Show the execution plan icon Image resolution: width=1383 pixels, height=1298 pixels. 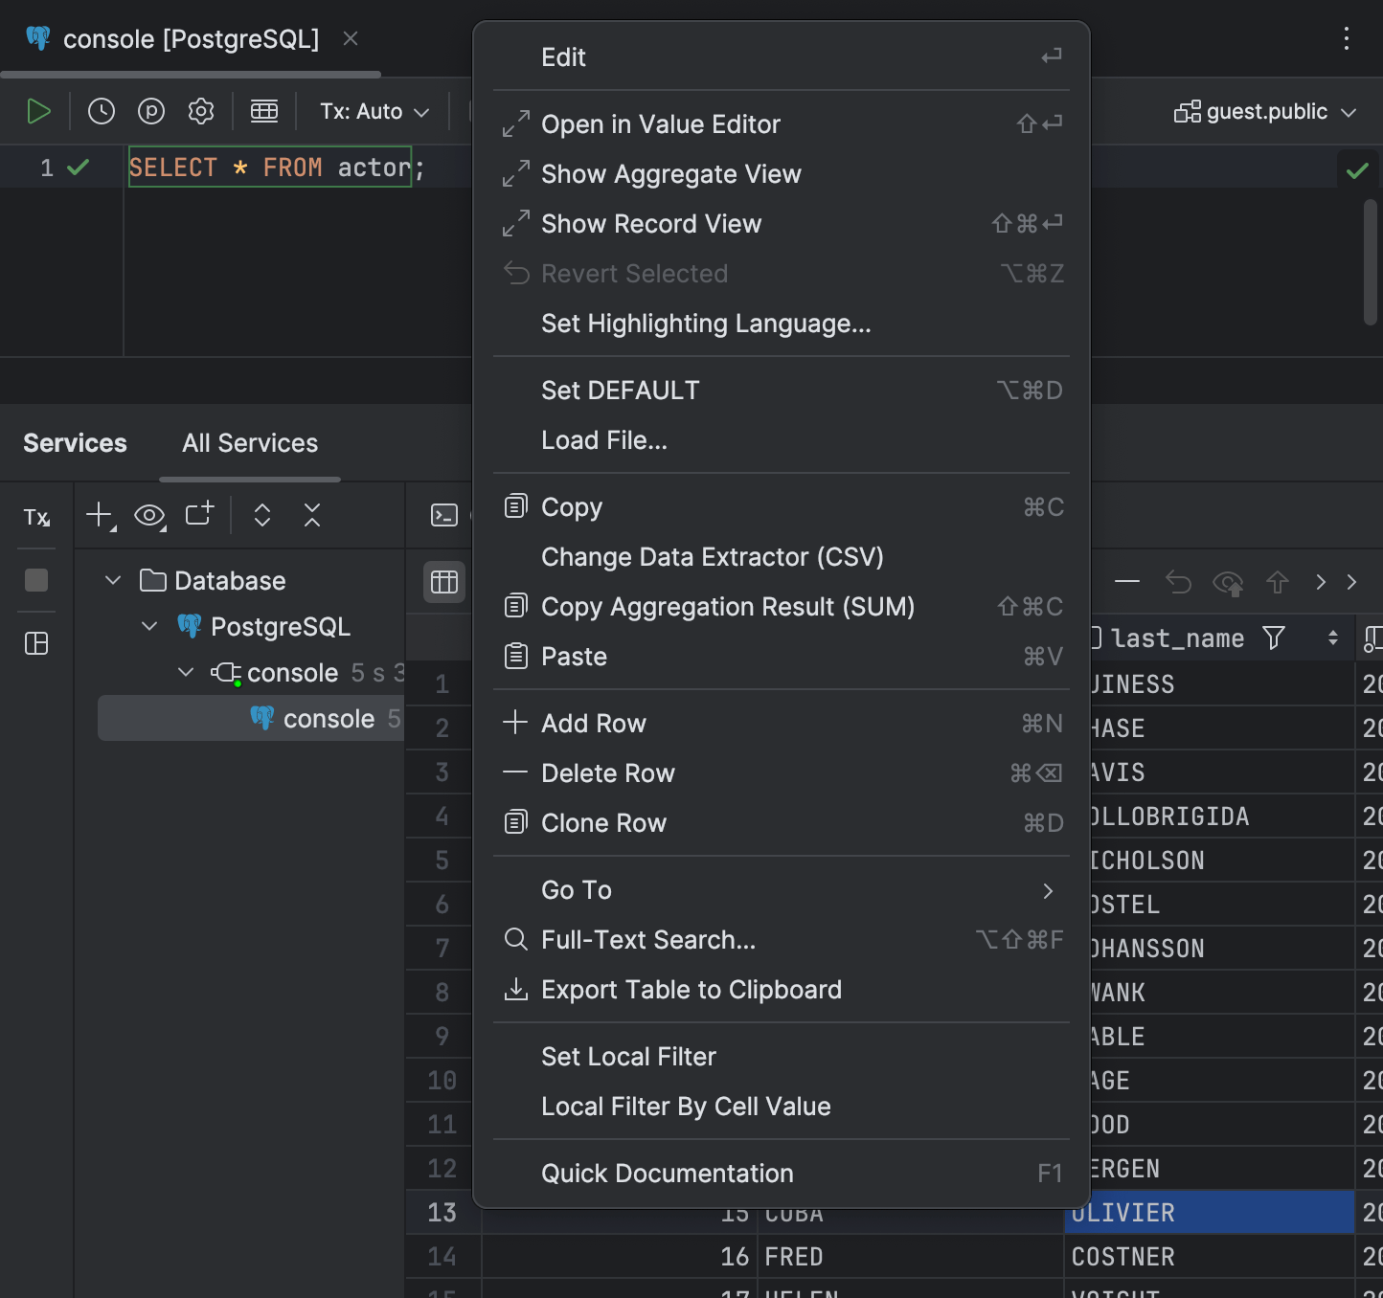[151, 111]
